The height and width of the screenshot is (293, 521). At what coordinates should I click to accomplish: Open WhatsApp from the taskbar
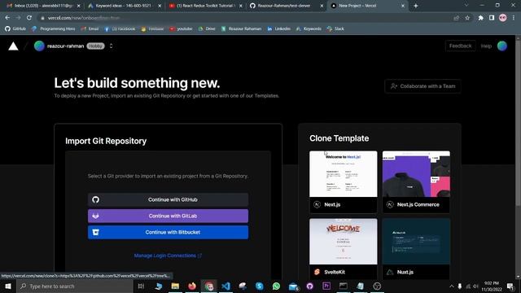coord(276,286)
